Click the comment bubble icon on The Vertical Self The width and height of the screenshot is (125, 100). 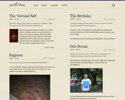pos(45,19)
